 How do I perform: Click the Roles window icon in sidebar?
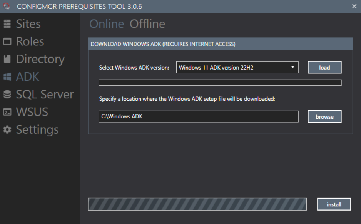click(x=7, y=41)
